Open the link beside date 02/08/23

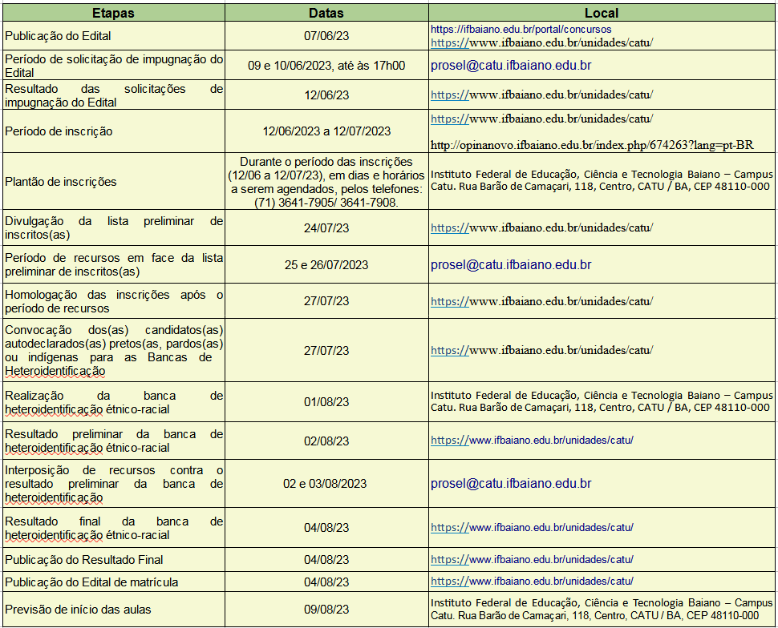[x=532, y=441]
